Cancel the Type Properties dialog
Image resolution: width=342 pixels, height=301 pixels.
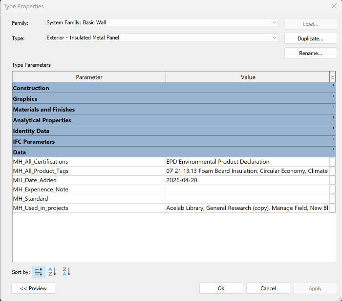coord(268,288)
